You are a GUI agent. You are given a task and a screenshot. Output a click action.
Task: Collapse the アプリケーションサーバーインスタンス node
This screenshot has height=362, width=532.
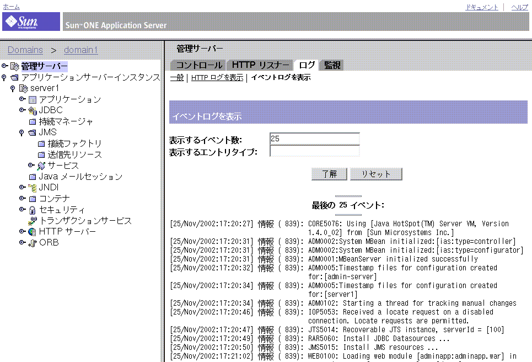pyautogui.click(x=4, y=78)
